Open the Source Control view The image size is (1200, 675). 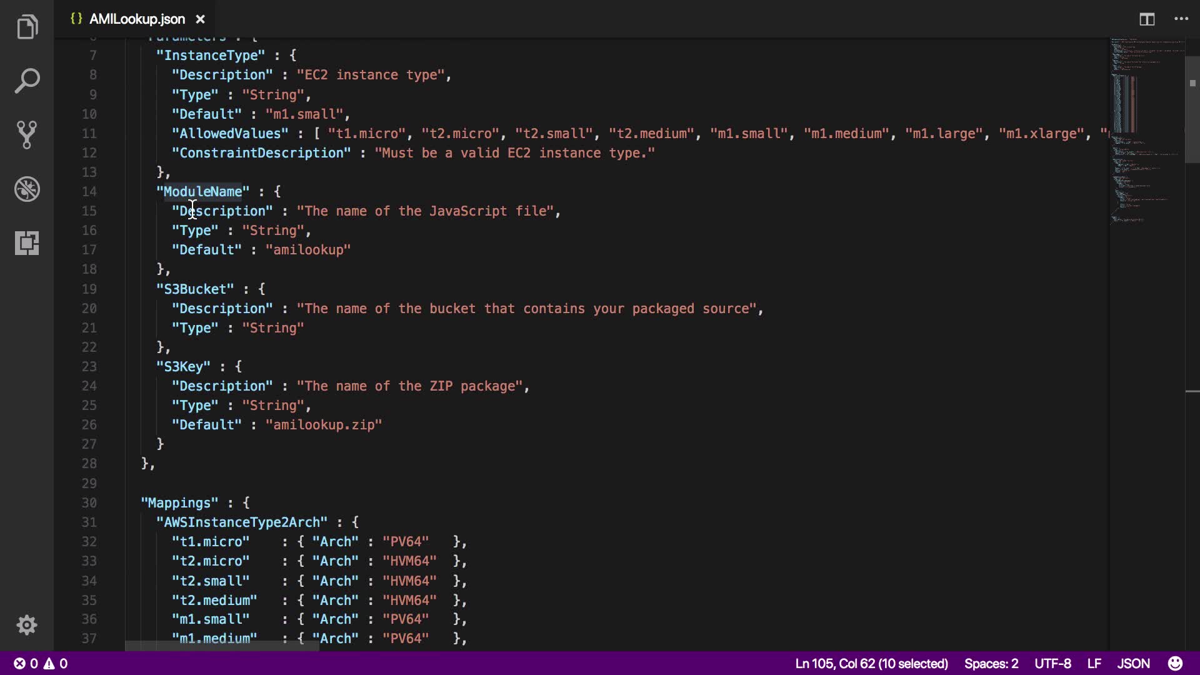27,135
